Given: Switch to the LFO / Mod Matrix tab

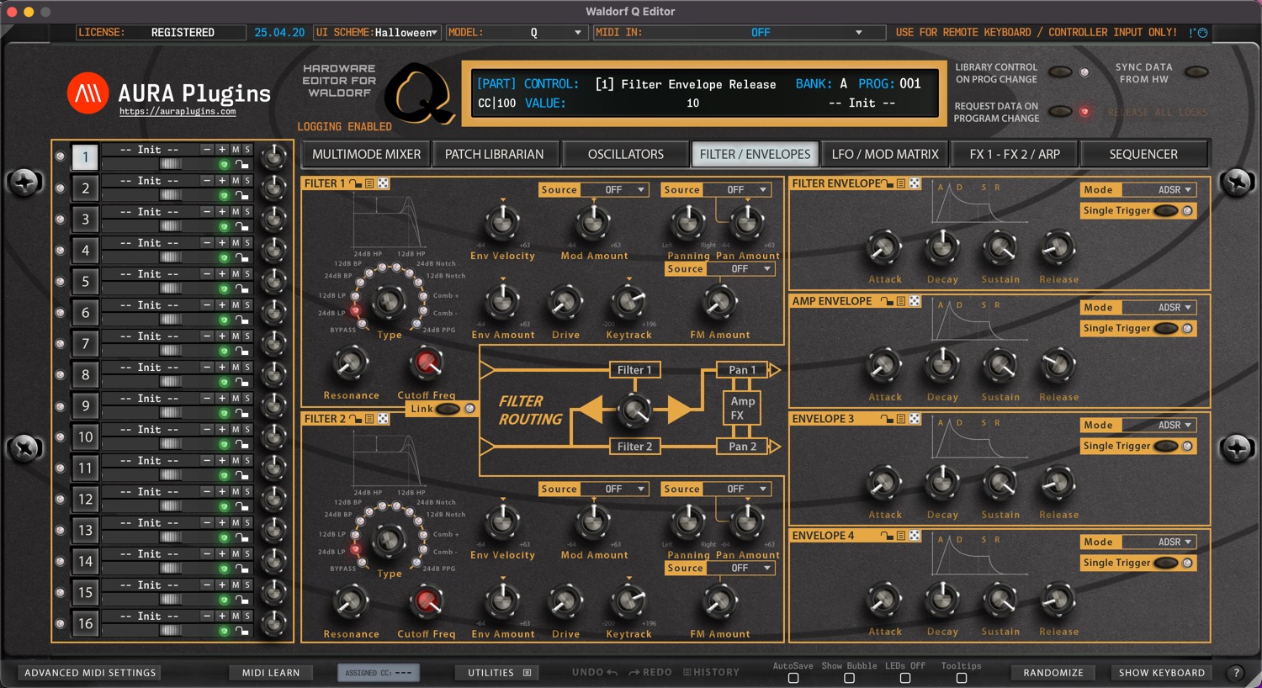Looking at the screenshot, I should coord(885,154).
